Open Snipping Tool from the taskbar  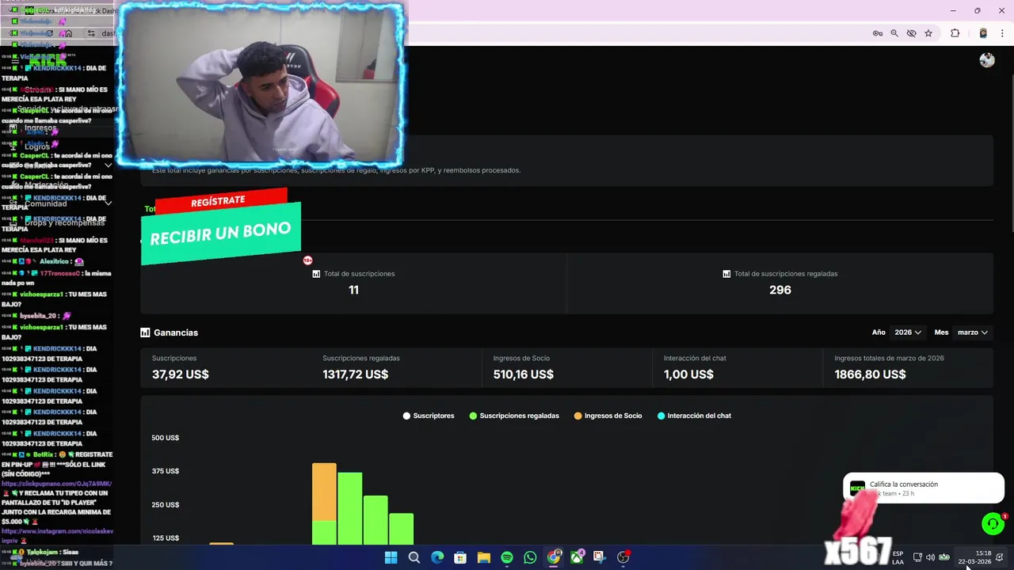(x=600, y=557)
